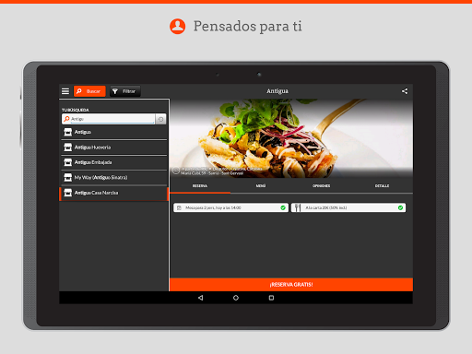472x354 pixels.
Task: Select the Antigua Huevería result
Action: [114, 147]
